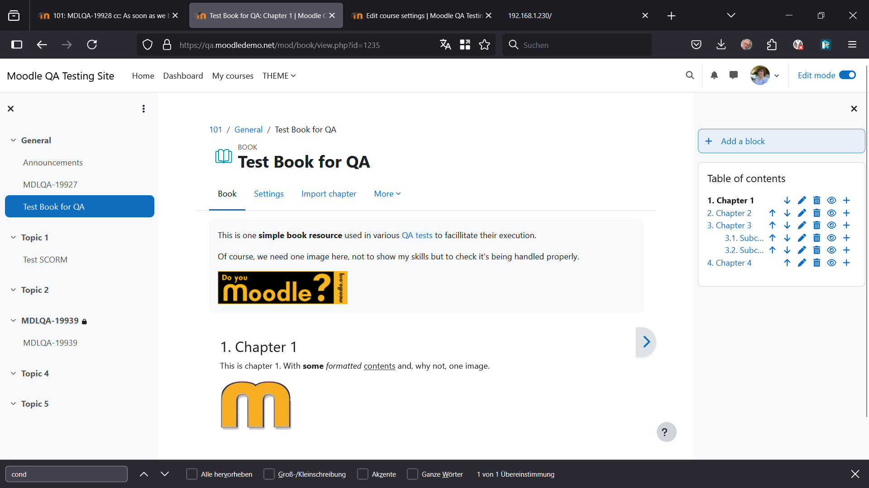Add new chapter after Chapter 1
Screen dimensions: 869x488
point(846,200)
